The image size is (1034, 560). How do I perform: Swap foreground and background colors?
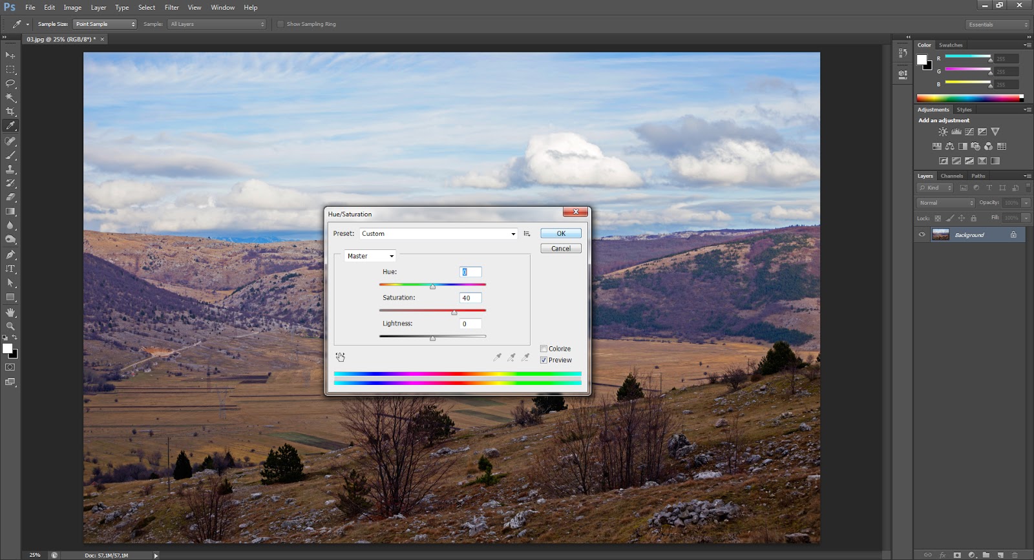coord(15,337)
